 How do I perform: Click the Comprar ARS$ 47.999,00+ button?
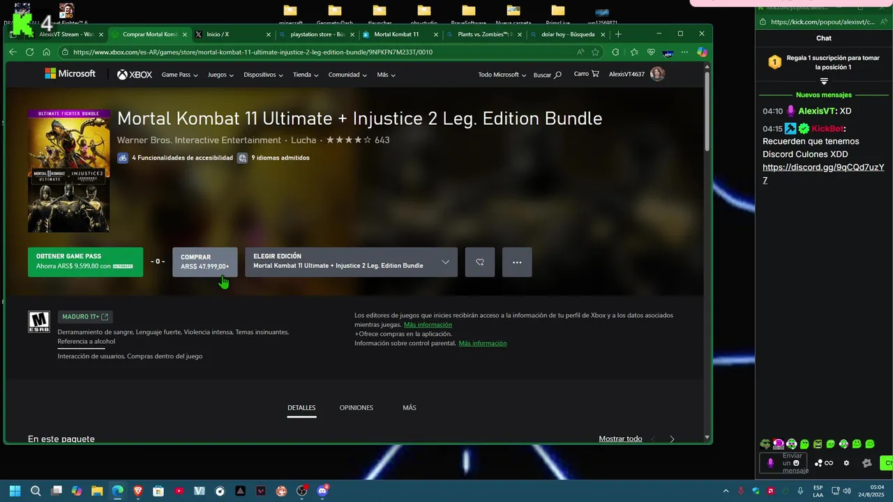(205, 262)
